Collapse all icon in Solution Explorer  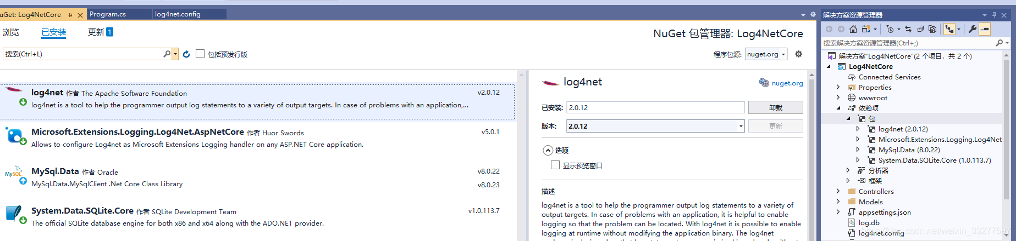click(x=920, y=29)
